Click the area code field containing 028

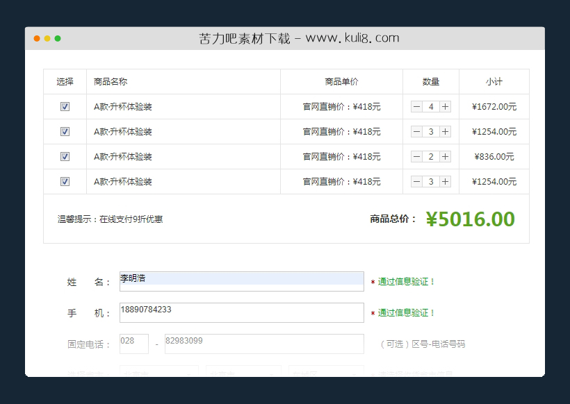pyautogui.click(x=134, y=344)
